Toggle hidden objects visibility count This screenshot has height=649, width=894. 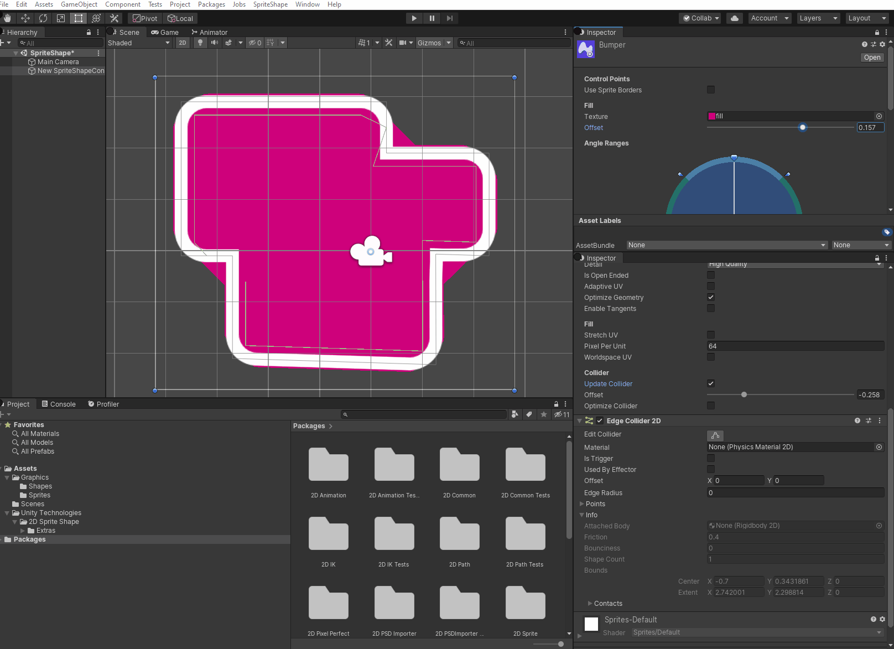click(x=255, y=43)
